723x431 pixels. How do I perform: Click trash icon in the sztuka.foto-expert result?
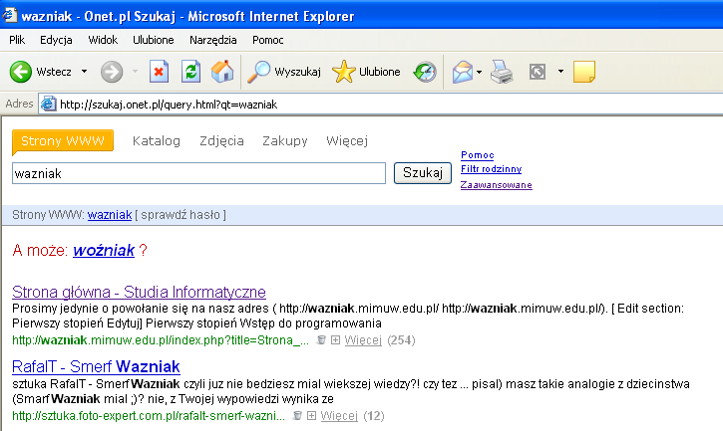[x=297, y=415]
